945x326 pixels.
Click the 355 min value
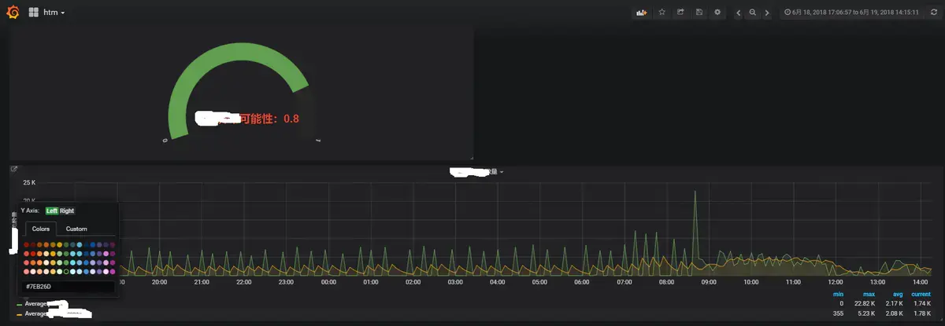tap(839, 313)
